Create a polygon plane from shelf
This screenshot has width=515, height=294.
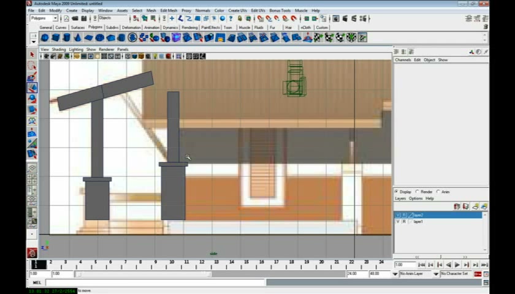89,38
